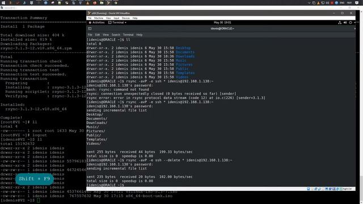
Task: Click x86_64-boot-uek.iso filename in PuTTY
Action: [149, 196]
